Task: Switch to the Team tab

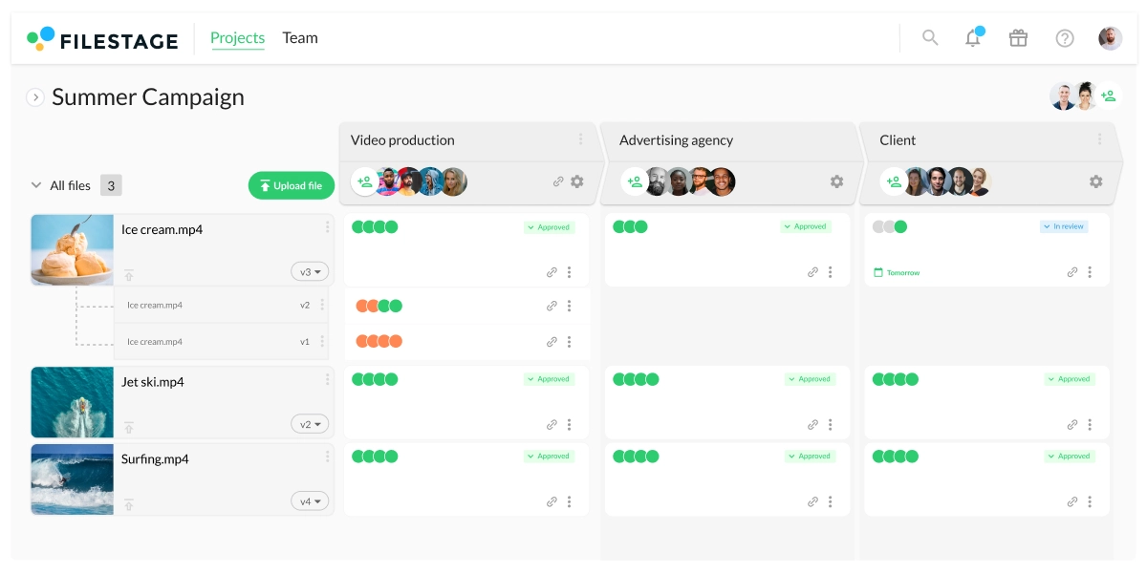Action: click(300, 38)
